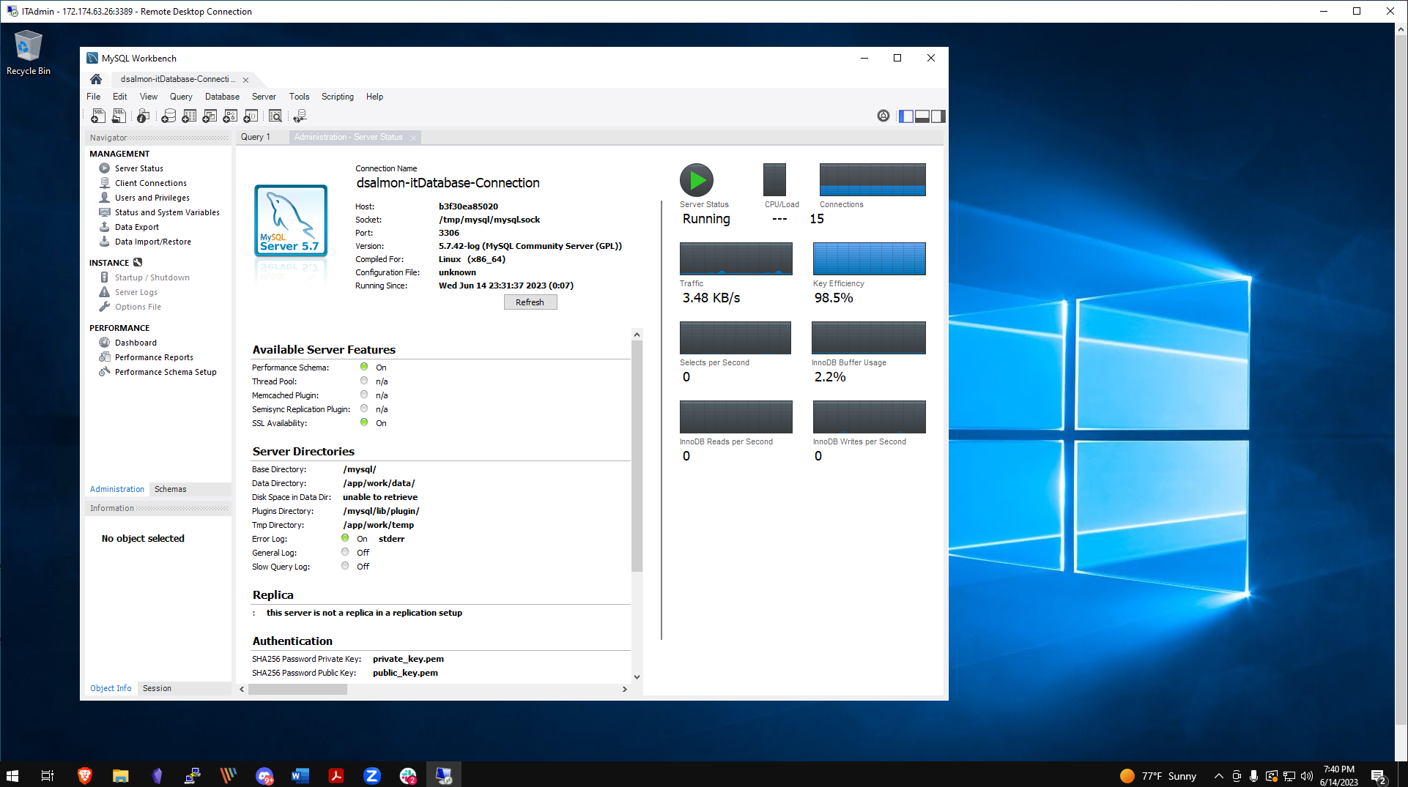Open a SQL script file icon
The width and height of the screenshot is (1408, 787).
coord(119,116)
